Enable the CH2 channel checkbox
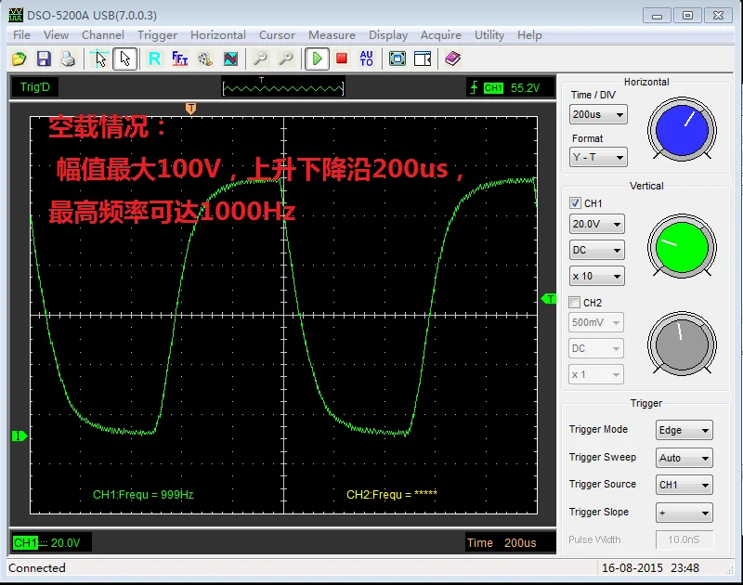Viewport: 743px width, 585px height. pos(573,301)
